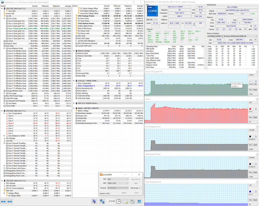Click the DELL 0TXN0W motherboard field
Screen dimensions: 259x206
tap(232, 7)
